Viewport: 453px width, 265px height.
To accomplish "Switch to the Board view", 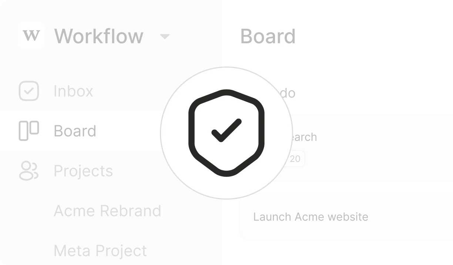I will pos(75,130).
